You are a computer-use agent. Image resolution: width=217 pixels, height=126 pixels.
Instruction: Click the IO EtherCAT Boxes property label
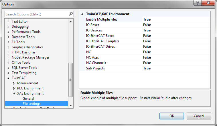pyautogui.click(x=100, y=36)
